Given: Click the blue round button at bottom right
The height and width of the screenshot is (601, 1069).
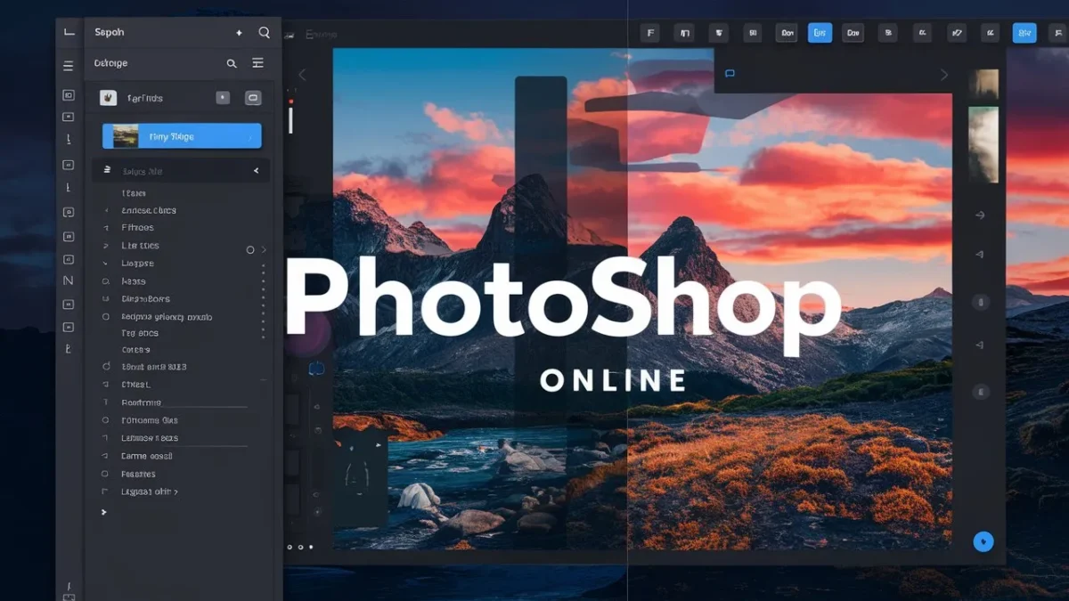Looking at the screenshot, I should click(x=983, y=541).
